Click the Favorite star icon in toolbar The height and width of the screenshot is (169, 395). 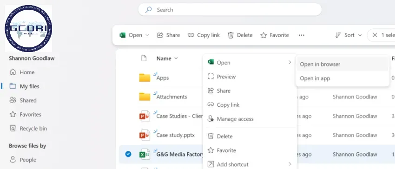263,35
